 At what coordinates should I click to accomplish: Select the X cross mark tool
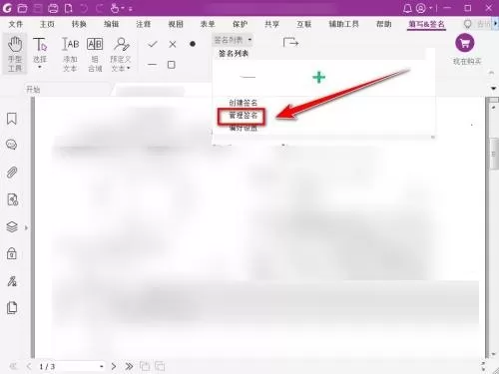(x=173, y=44)
